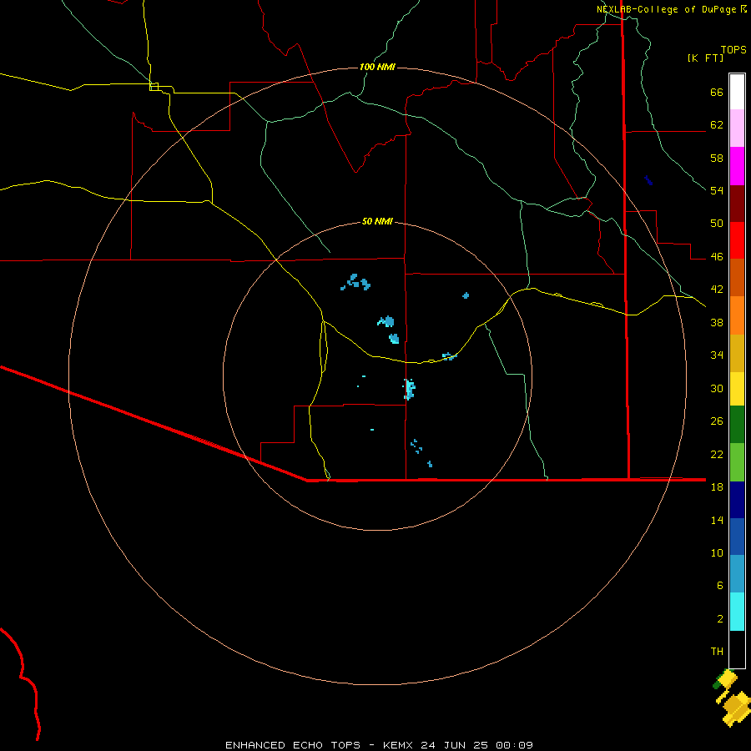Click the '58' scale value
Screen dimensions: 751x751
click(717, 158)
